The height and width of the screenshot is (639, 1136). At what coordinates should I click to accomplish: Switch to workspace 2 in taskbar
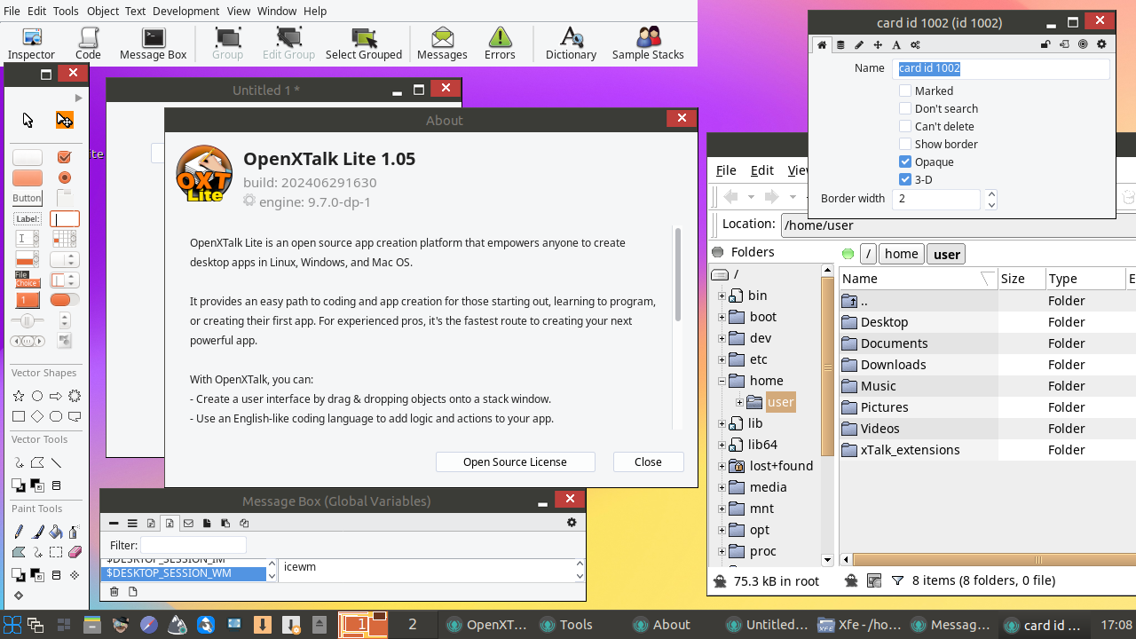pyautogui.click(x=413, y=625)
